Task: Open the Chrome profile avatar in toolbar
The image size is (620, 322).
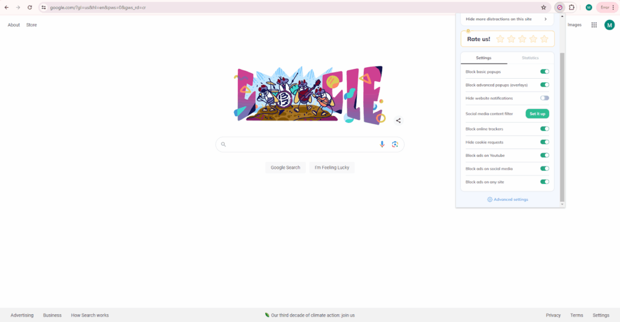Action: (x=589, y=7)
